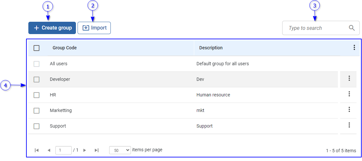The width and height of the screenshot is (362, 161).
Task: Select the HR group checkbox
Action: point(36,95)
